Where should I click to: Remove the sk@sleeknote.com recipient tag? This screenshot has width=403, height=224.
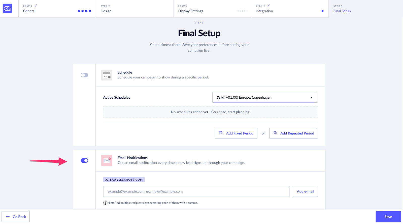[x=107, y=180]
